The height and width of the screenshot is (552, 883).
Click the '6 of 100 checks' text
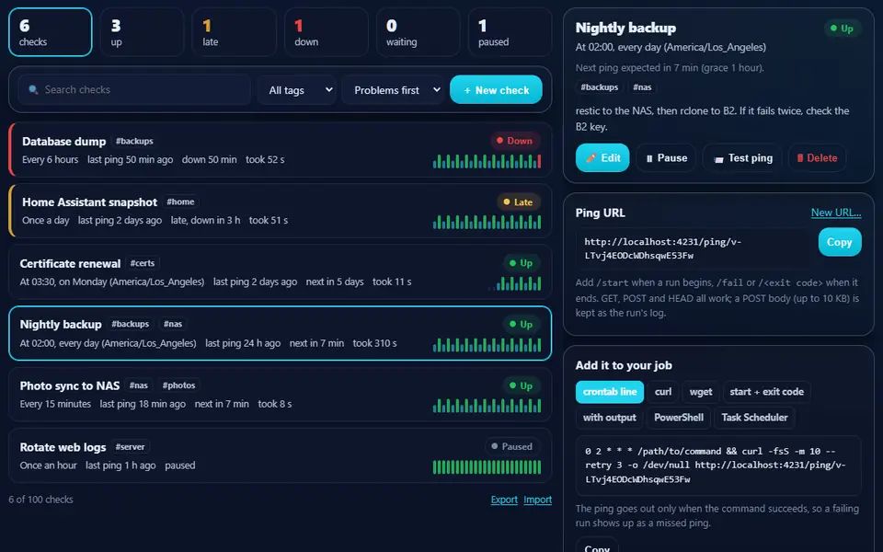pos(40,500)
